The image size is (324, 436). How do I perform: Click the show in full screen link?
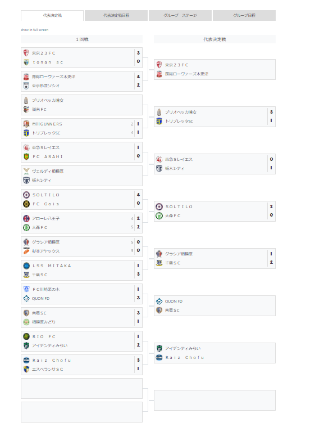click(x=34, y=30)
